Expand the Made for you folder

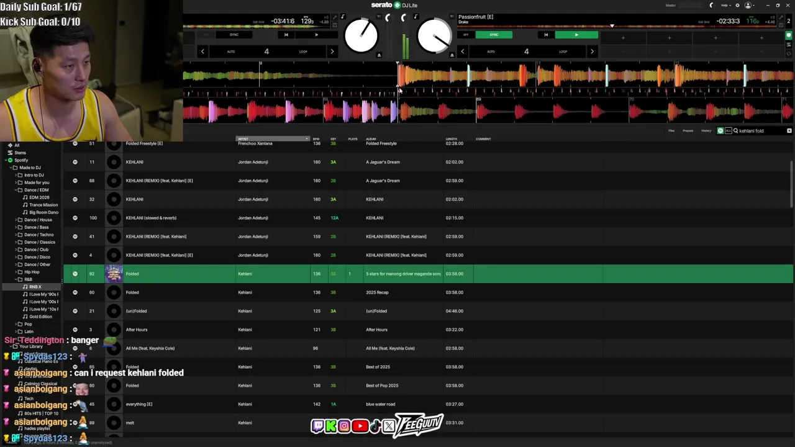coord(15,183)
